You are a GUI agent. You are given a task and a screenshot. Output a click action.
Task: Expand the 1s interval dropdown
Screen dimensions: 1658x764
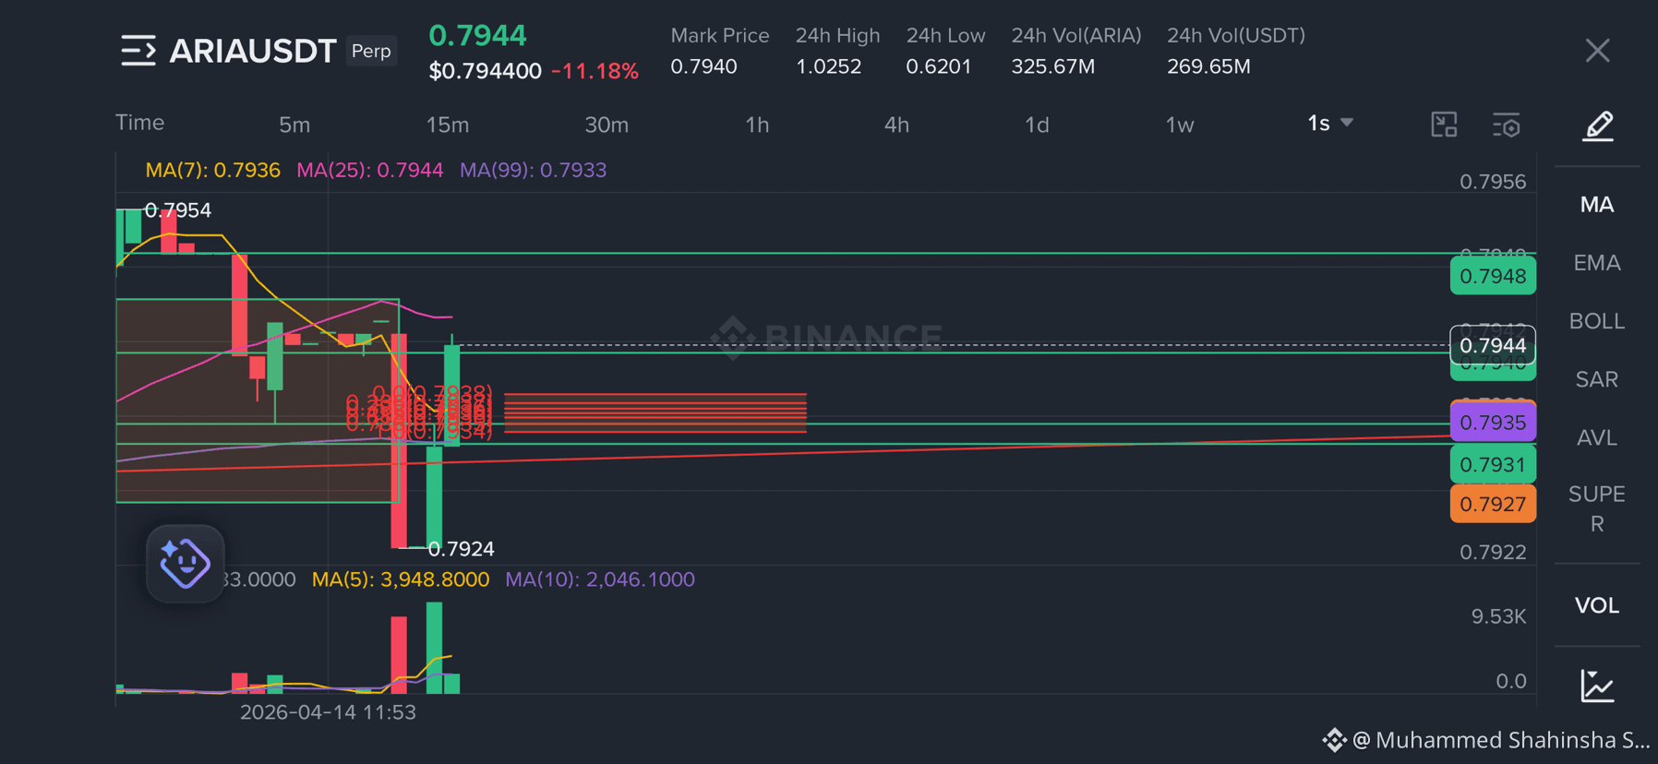pyautogui.click(x=1330, y=124)
